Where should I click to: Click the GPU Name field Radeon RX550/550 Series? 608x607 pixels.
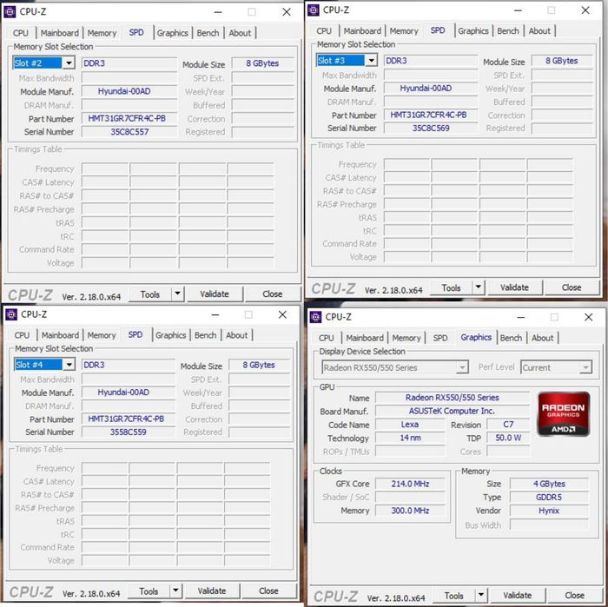click(x=453, y=398)
